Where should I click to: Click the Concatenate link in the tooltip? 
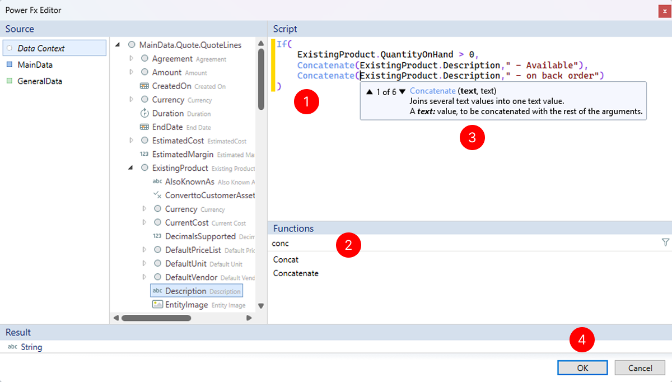432,91
